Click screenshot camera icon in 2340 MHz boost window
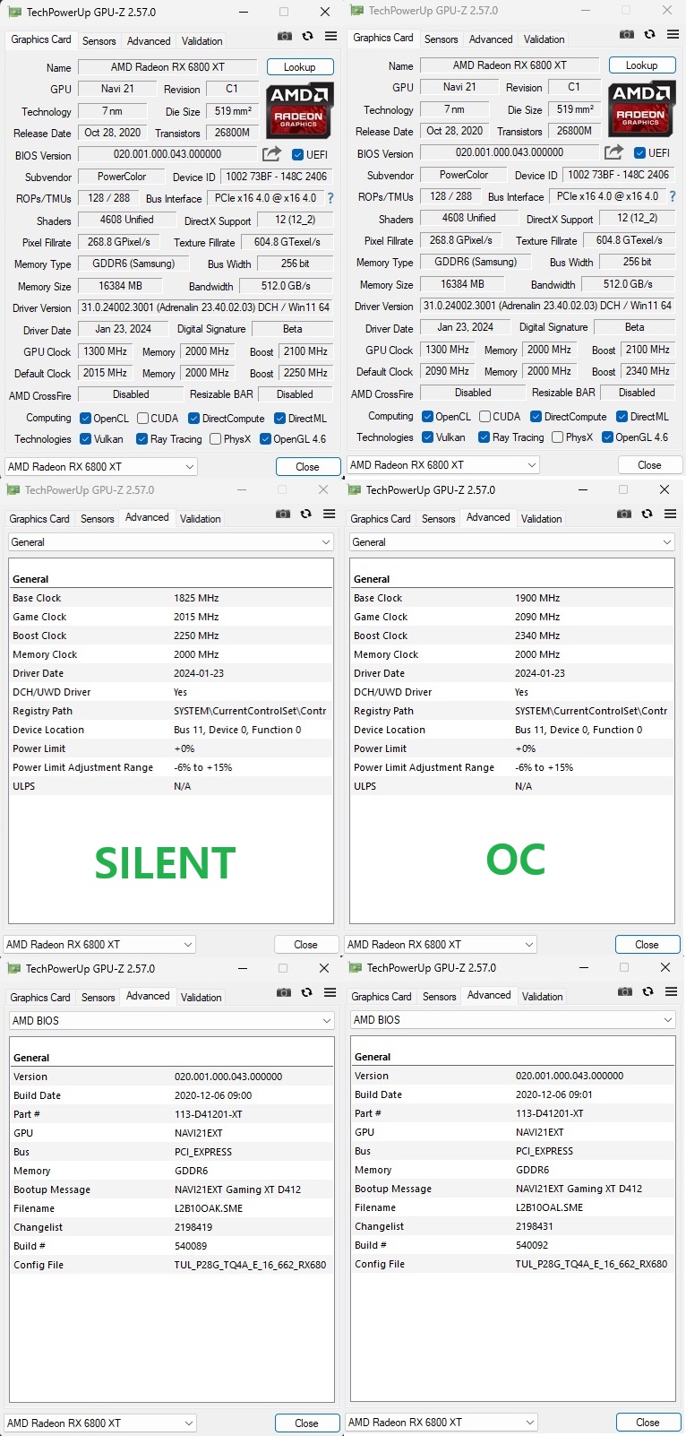686x1436 pixels. 627,34
